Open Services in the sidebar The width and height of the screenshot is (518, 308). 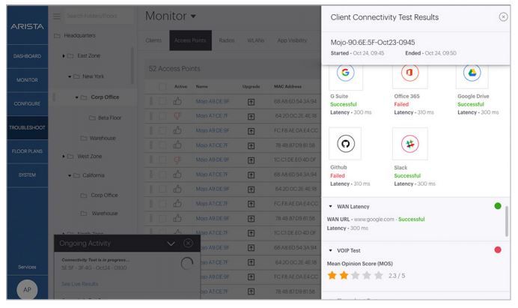(27, 267)
